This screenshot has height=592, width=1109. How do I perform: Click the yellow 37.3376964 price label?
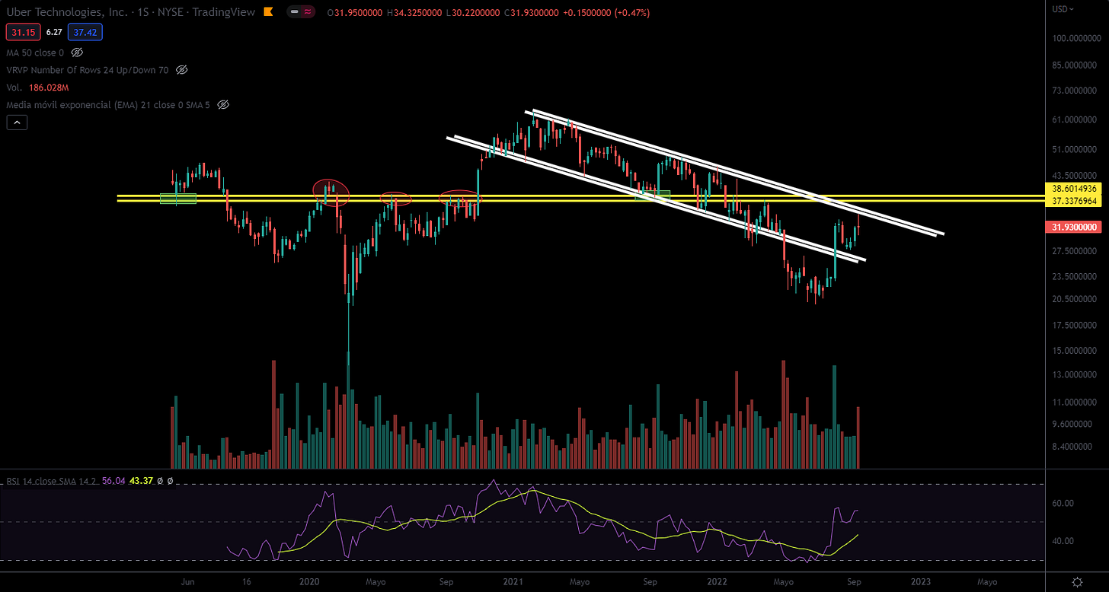click(1075, 201)
